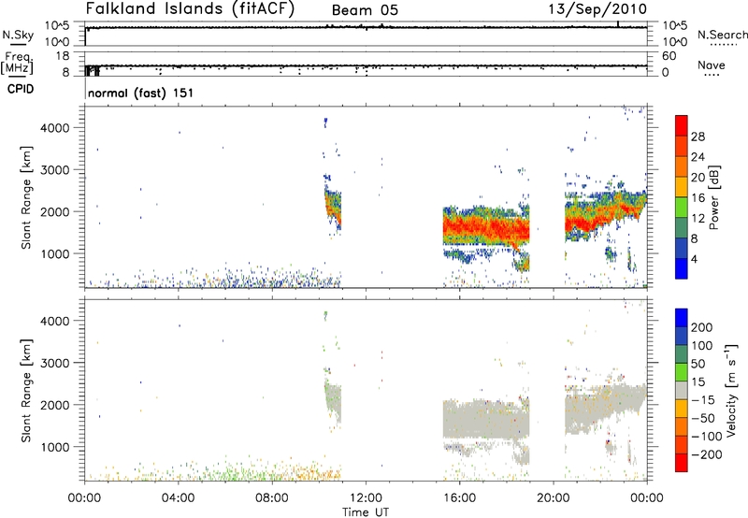Click the "N.Sky" legend label
748x518 pixels.
(x=18, y=35)
